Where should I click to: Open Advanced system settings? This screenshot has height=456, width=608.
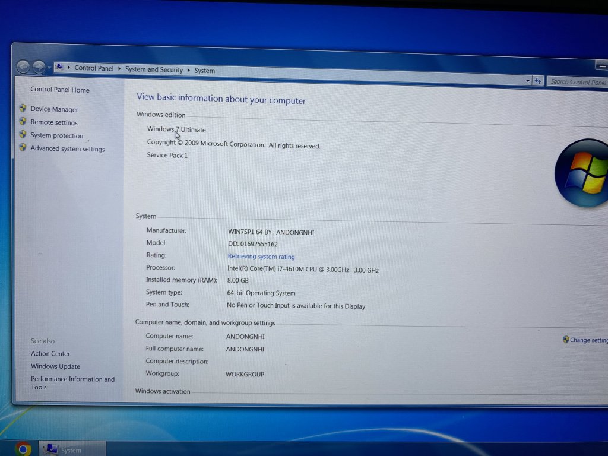coord(68,148)
